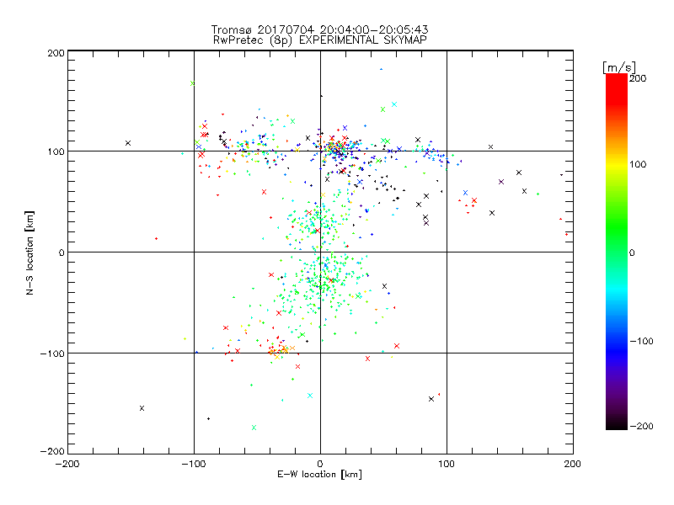This screenshot has height=505, width=674.
Task: Pick the yellow band of the colorbar
Action: (x=617, y=165)
